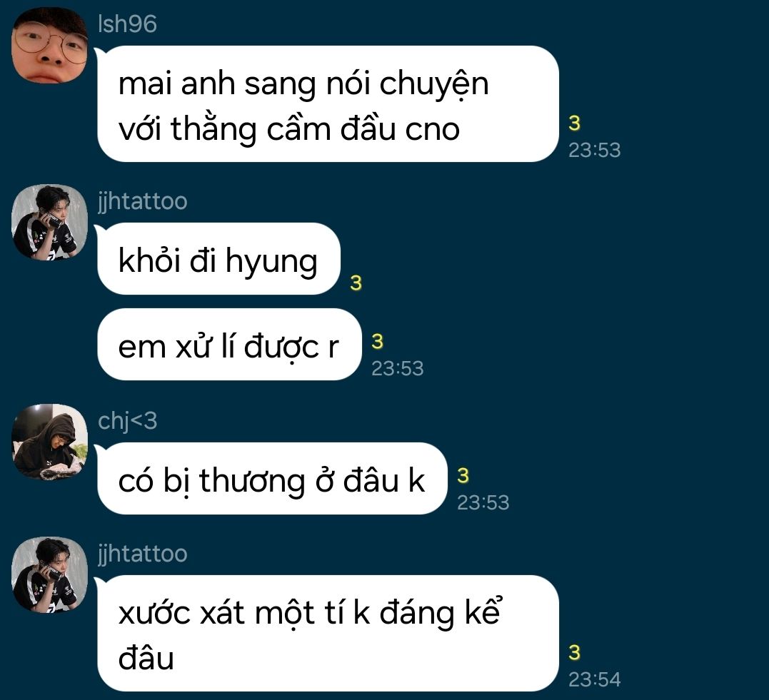This screenshot has width=769, height=700.
Task: Tap the unread count 3 next to 'khỏi đi hyung'
Action: point(356,283)
